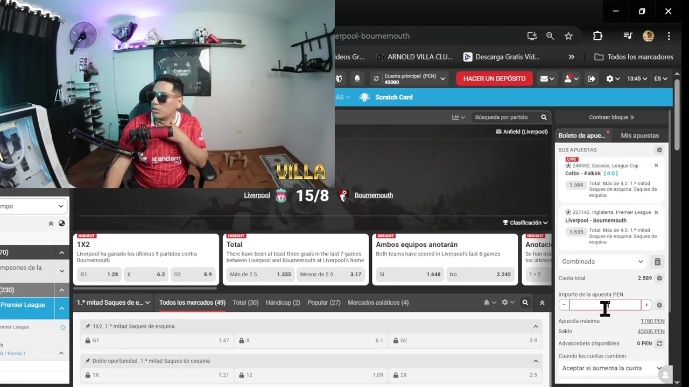Open the 13:45 time dropdown

click(x=637, y=78)
